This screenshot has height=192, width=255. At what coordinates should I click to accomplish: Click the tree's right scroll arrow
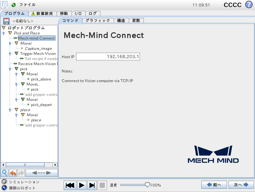coord(55,165)
